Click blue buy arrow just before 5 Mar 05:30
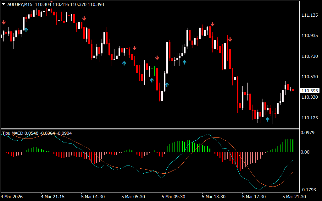 click(x=124, y=63)
